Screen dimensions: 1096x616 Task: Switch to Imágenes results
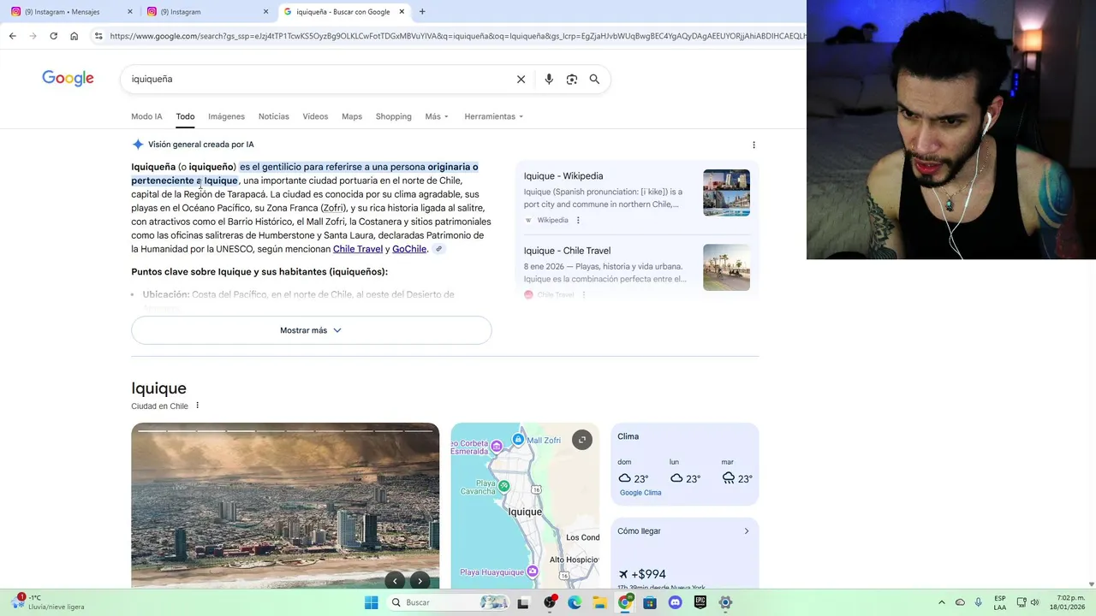[x=226, y=116]
